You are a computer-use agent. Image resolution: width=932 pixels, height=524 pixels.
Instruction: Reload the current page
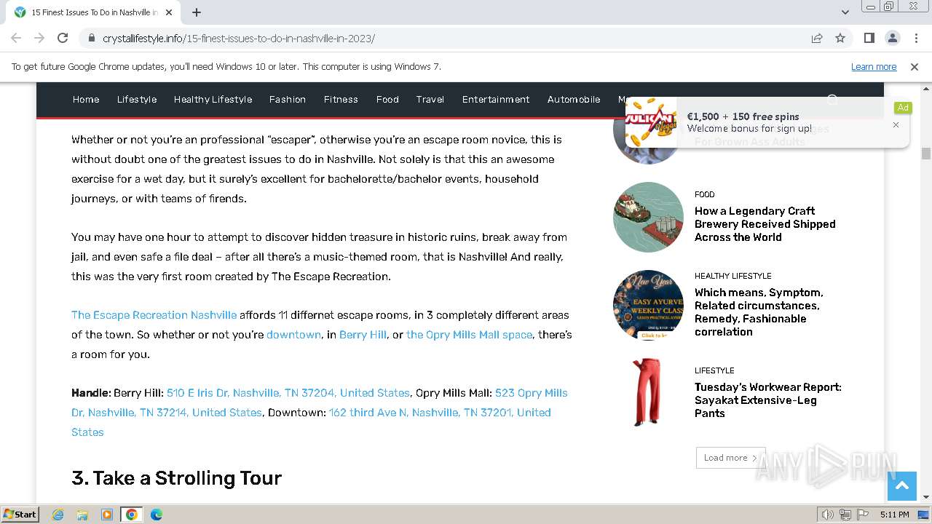pyautogui.click(x=63, y=38)
